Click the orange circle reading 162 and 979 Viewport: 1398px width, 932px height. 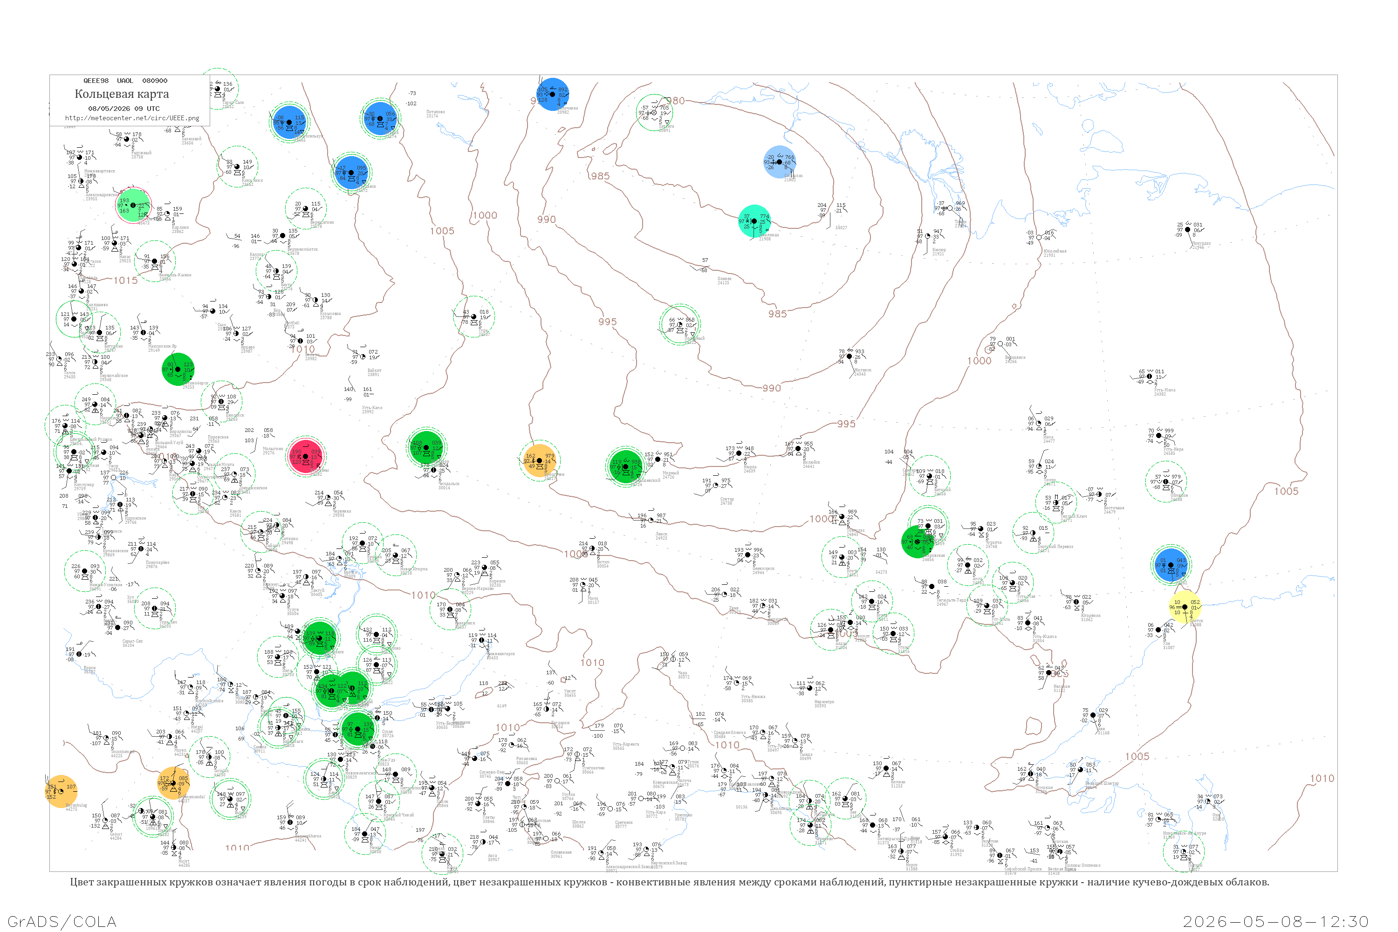540,461
